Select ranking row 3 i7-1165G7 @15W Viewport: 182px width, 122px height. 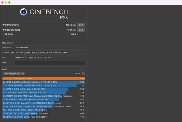44,86
